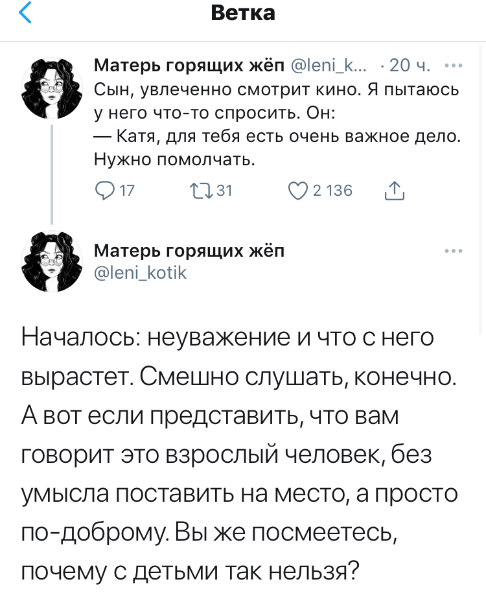Go back using the header arrow
Image resolution: width=486 pixels, height=610 pixels.
pos(25,14)
